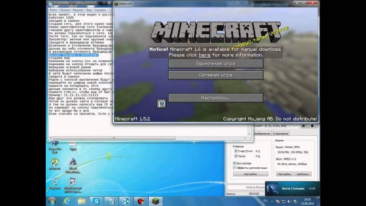Open Настройки... in the Minecraft main menu
This screenshot has height=206, width=366.
coord(216,98)
